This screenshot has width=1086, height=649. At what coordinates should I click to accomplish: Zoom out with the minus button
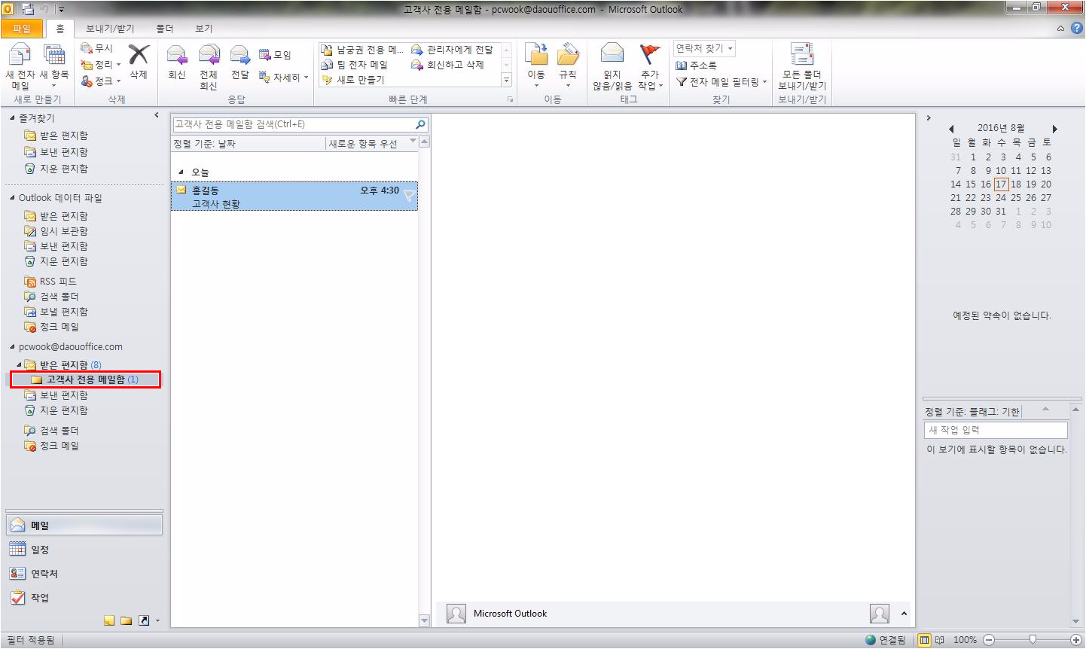(x=989, y=640)
